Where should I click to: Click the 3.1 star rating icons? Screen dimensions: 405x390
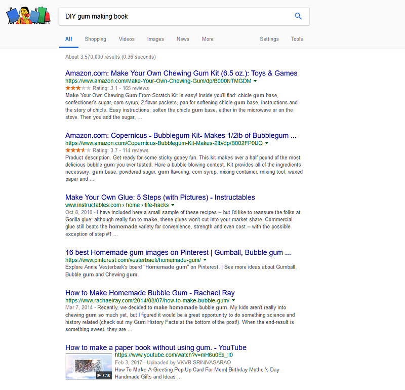(78, 88)
